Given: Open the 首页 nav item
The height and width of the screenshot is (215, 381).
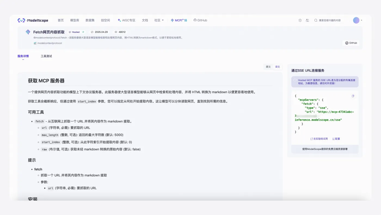Looking at the screenshot, I should click(61, 20).
